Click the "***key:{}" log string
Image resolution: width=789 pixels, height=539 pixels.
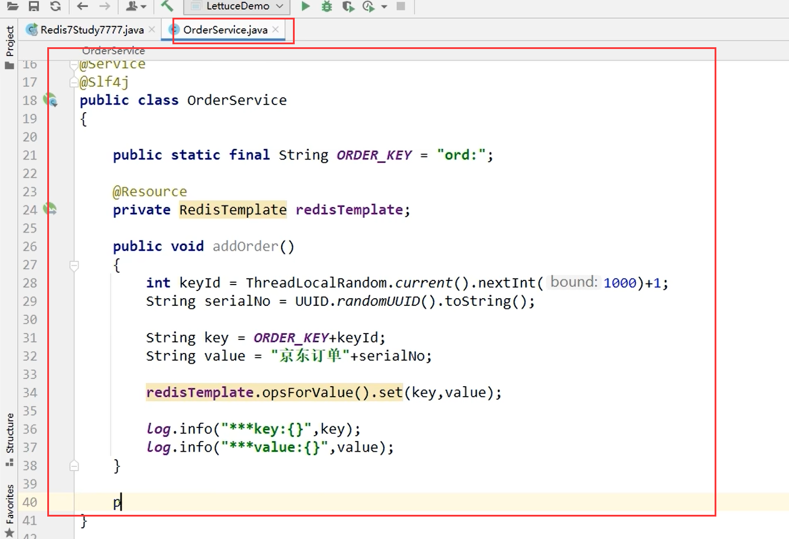click(x=266, y=429)
